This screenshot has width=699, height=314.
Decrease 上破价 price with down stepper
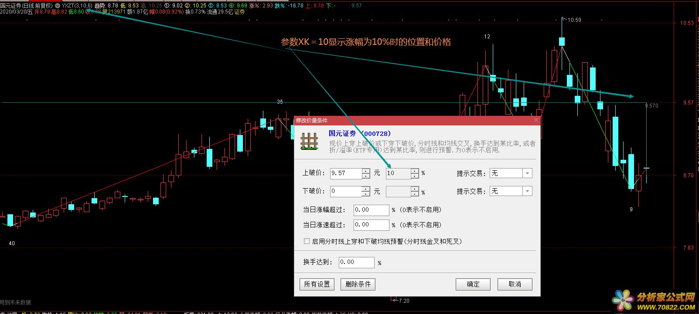[366, 176]
